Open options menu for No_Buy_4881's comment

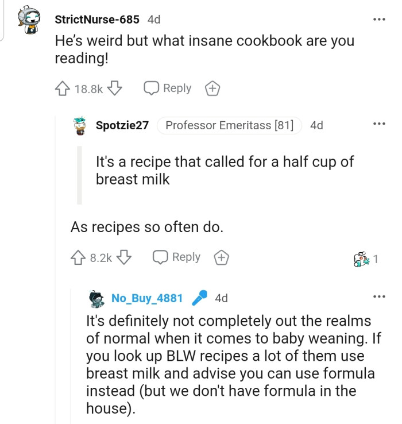coord(378,297)
